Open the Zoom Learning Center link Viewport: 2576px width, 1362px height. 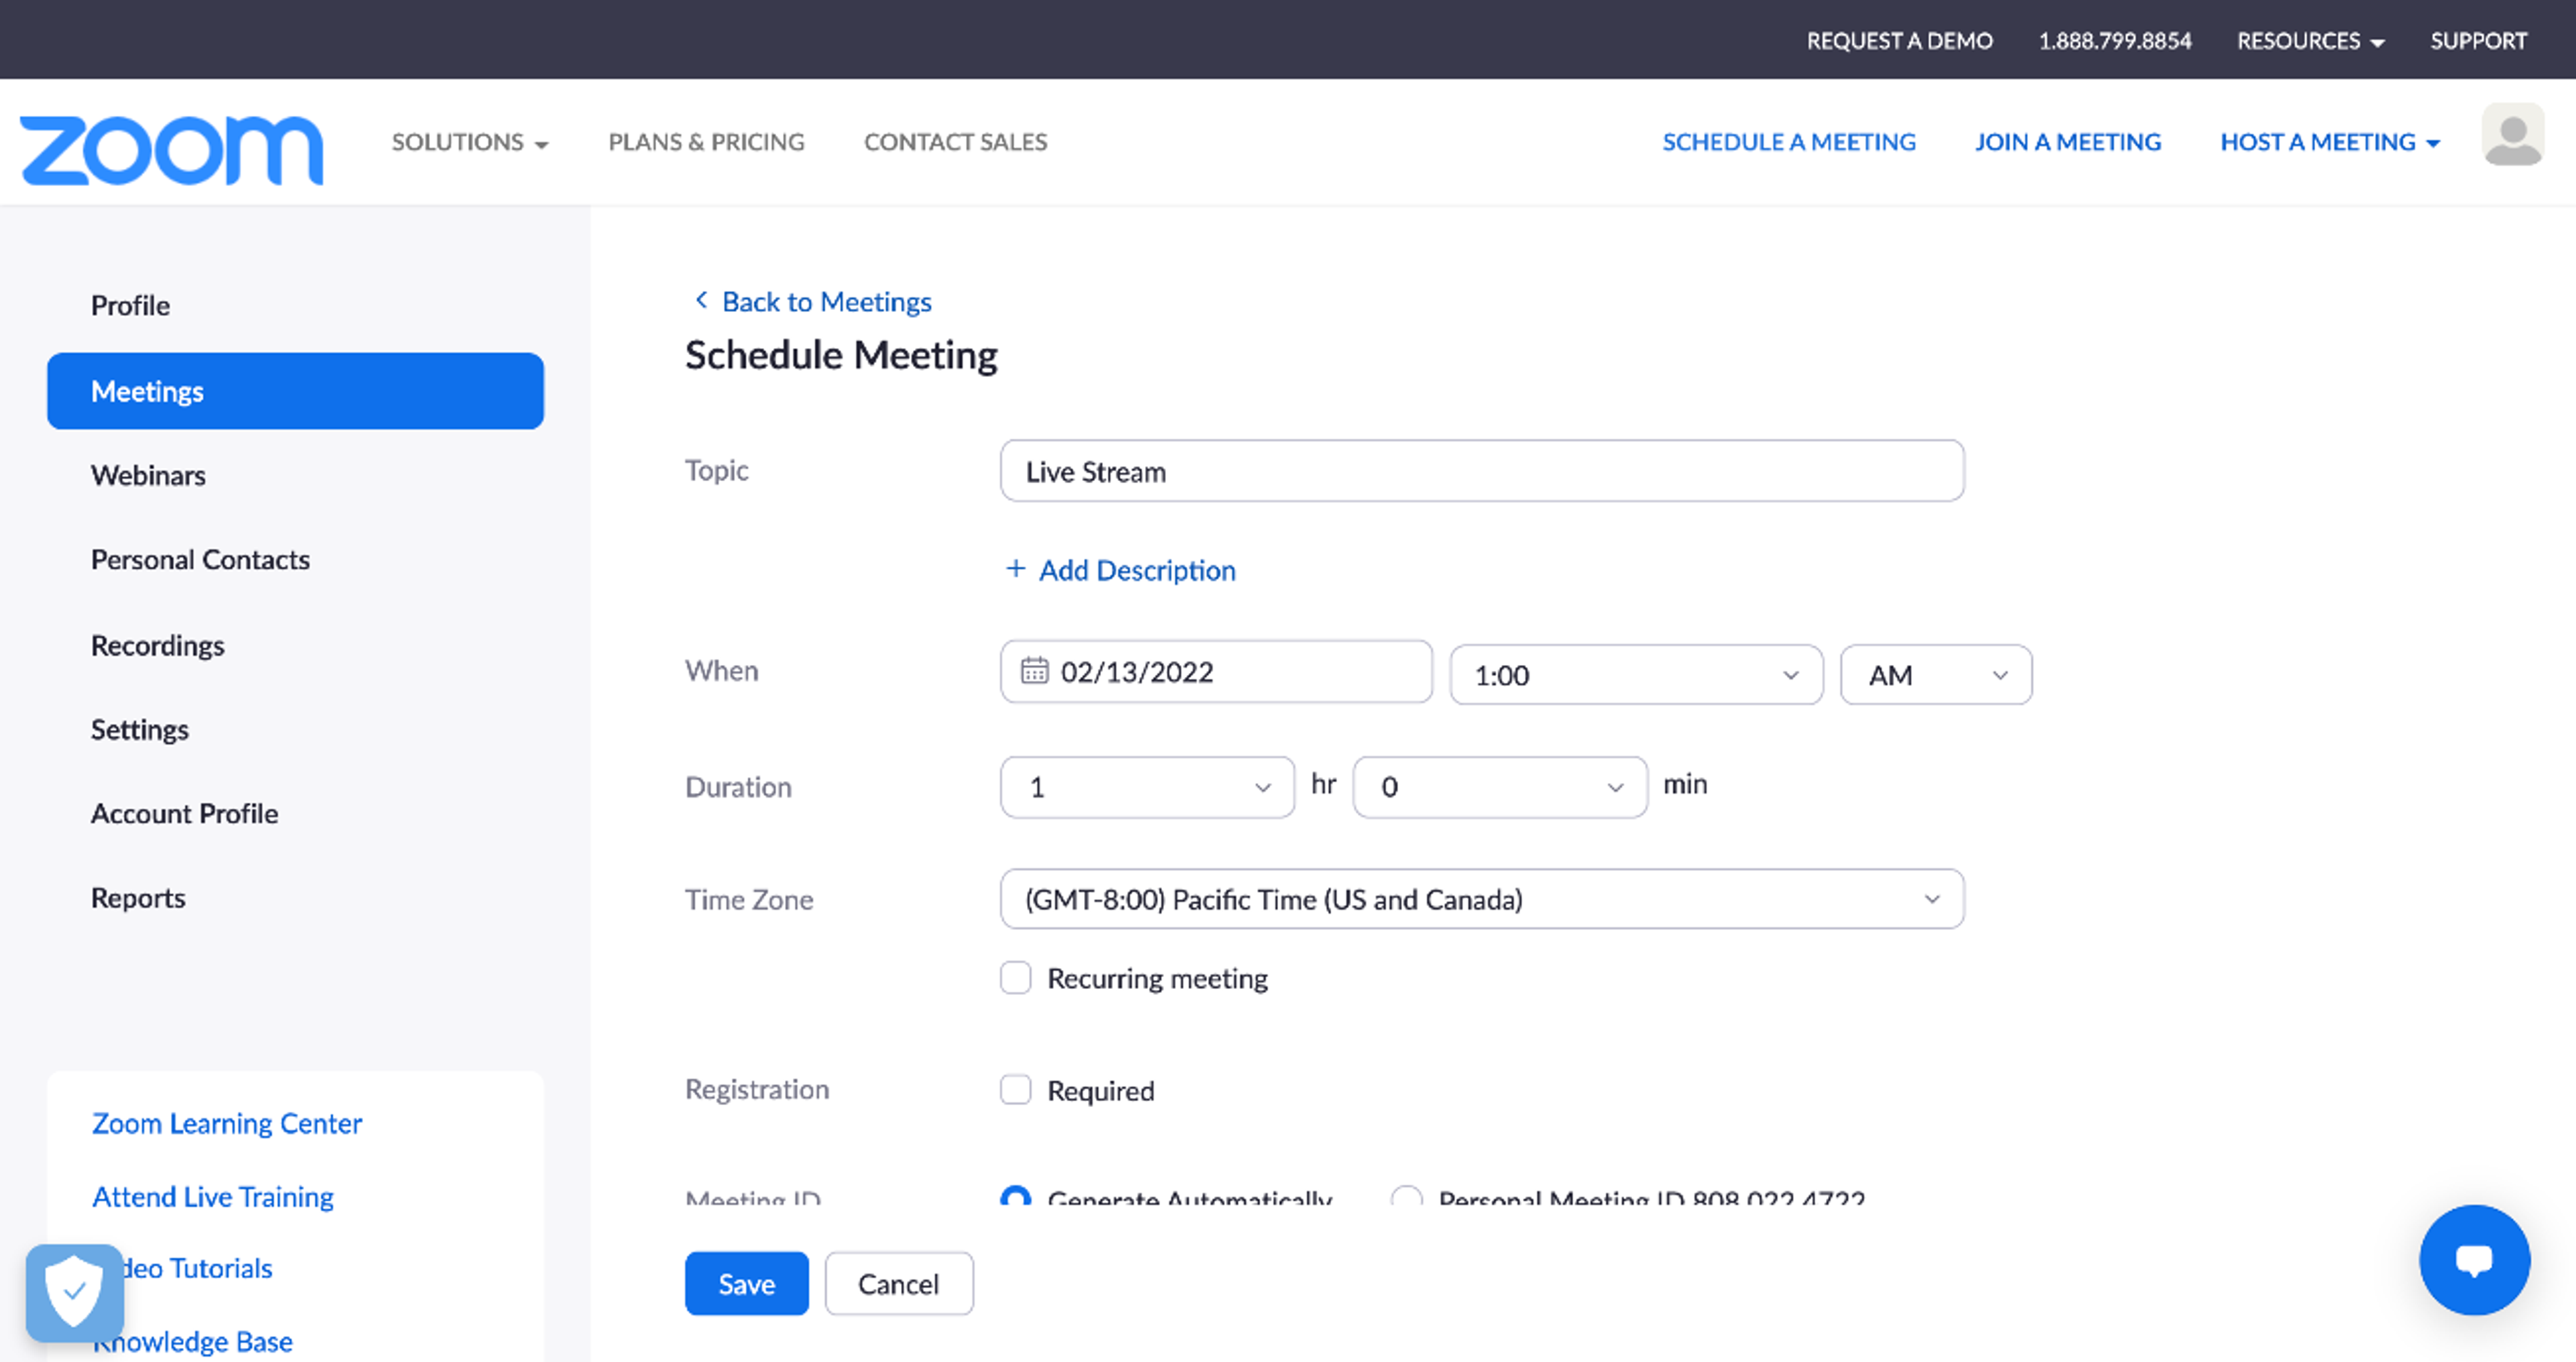[x=227, y=1123]
